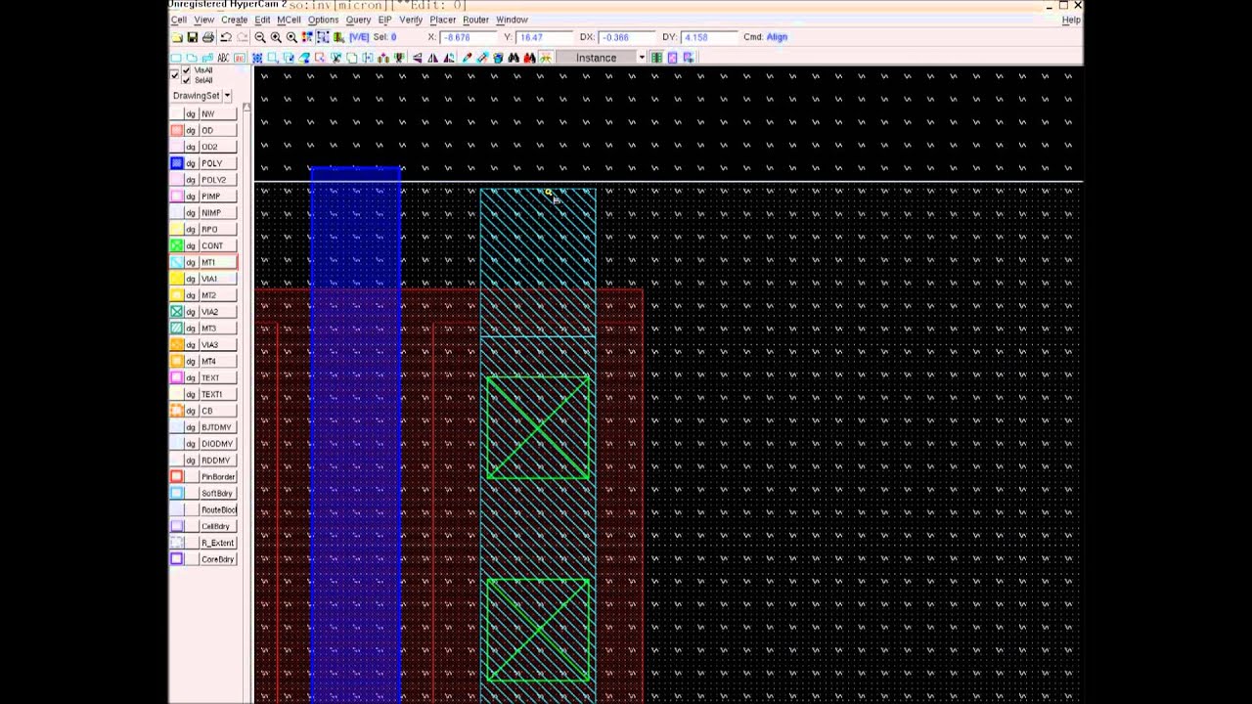Open the DrawingSet dropdown arrow
This screenshot has width=1252, height=704.
(227, 96)
